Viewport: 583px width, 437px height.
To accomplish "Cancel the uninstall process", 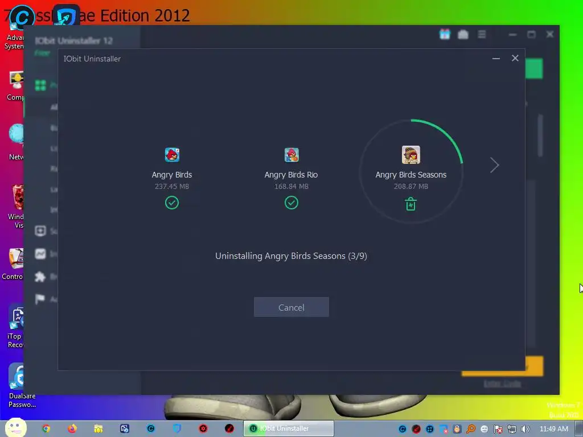I will click(291, 307).
